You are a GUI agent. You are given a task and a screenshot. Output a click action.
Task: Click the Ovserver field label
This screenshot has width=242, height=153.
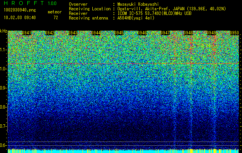tap(78, 4)
